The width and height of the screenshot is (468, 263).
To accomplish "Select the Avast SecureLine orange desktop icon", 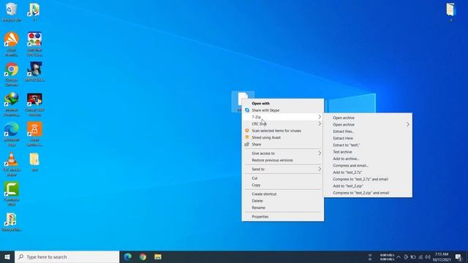I will 34,134.
